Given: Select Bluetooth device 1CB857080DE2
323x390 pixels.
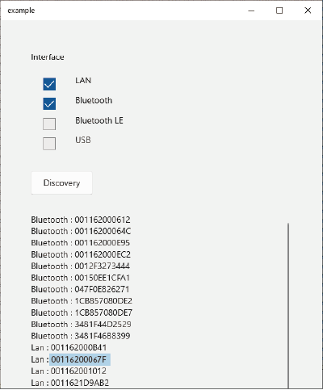Looking at the screenshot, I should (82, 300).
